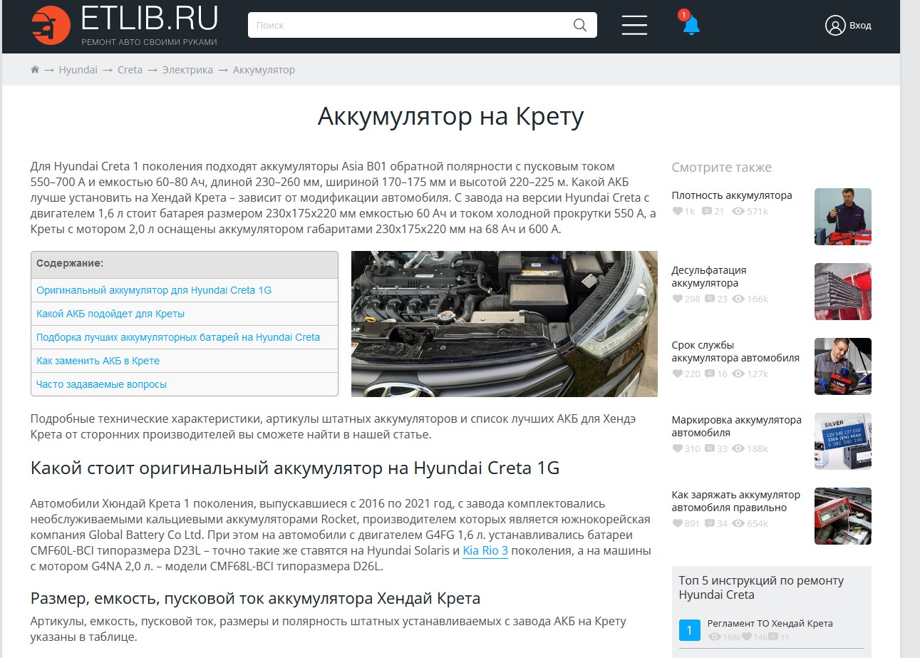Focus the Поиск search field
Screen dimensions: 920x658
click(423, 25)
